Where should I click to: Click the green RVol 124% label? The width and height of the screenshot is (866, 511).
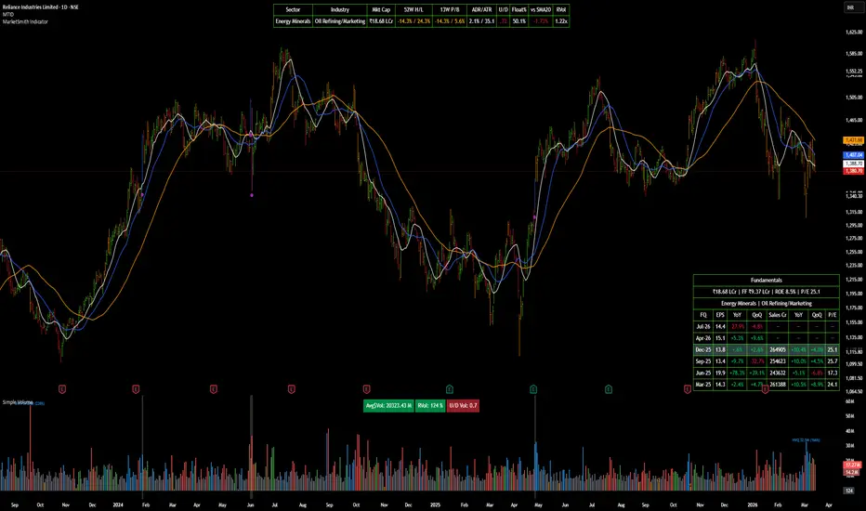[x=430, y=405]
